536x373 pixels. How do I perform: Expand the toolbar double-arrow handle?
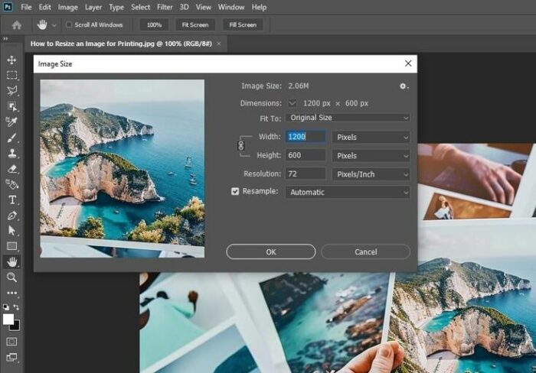click(5, 38)
